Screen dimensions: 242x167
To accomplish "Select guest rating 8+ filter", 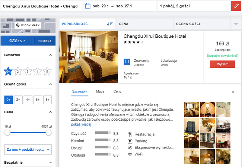I will point(47,99).
